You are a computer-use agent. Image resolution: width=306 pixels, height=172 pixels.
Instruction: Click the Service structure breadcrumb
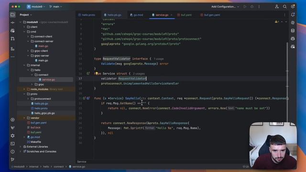(82, 161)
